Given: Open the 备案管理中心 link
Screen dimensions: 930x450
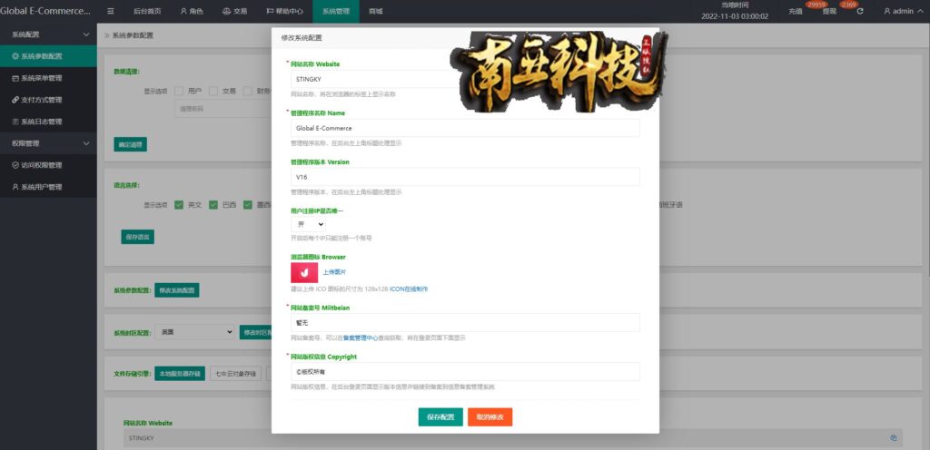Looking at the screenshot, I should (361, 337).
